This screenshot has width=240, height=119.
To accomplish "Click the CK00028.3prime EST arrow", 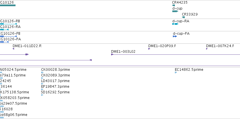I will pos(42,72).
